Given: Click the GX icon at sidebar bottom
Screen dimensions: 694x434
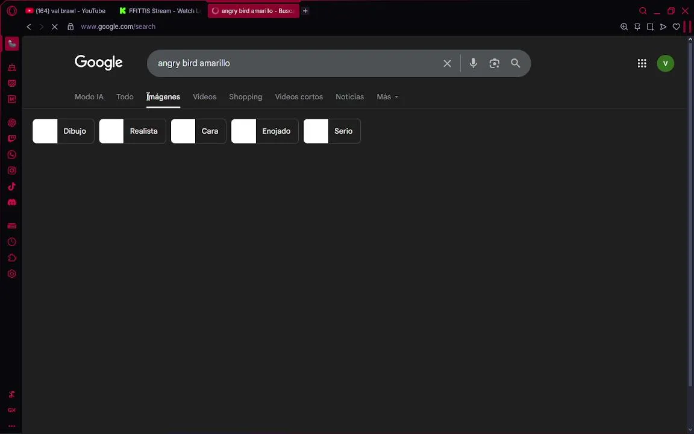Looking at the screenshot, I should click(x=12, y=410).
